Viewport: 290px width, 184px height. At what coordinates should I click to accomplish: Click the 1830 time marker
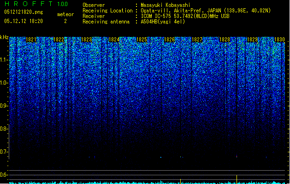(x=280, y=40)
